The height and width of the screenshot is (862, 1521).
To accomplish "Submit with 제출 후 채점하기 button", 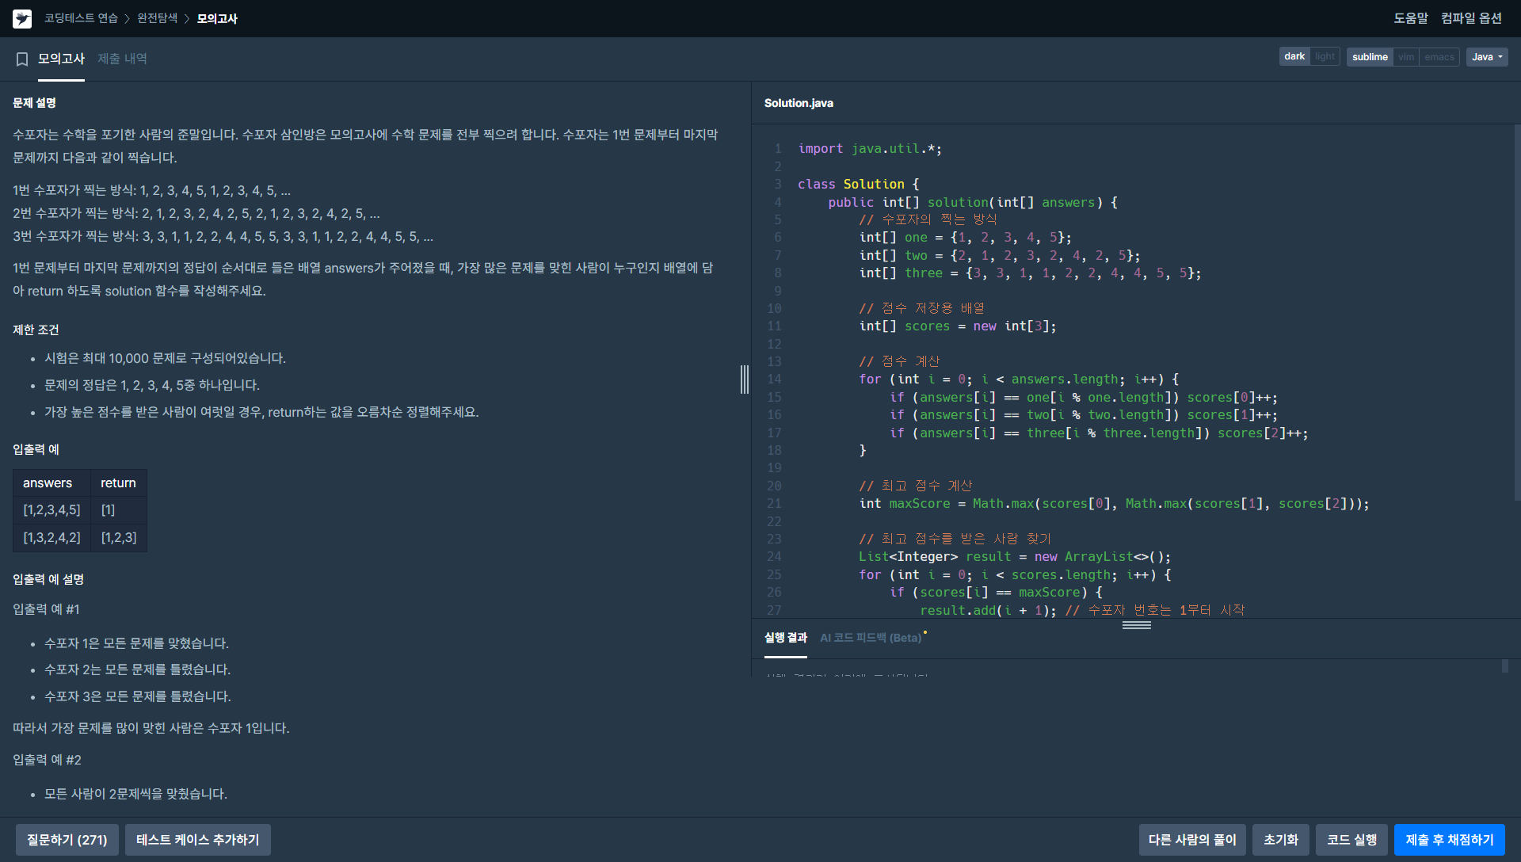I will coord(1450,840).
